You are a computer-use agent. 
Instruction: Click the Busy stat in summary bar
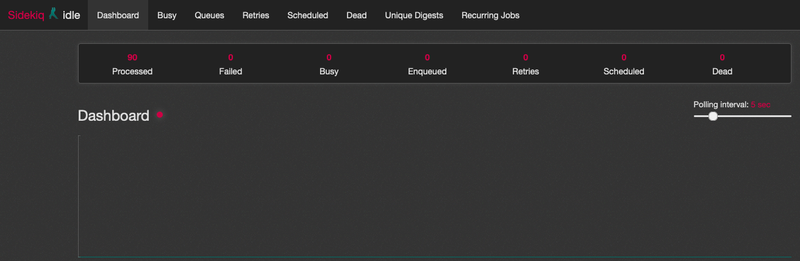tap(329, 65)
